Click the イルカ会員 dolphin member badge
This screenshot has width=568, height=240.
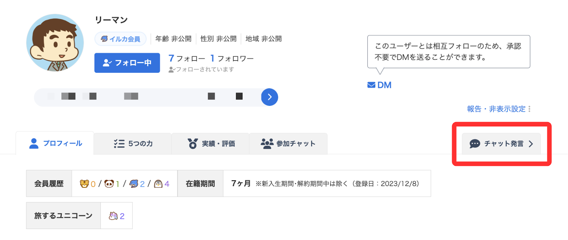(121, 39)
